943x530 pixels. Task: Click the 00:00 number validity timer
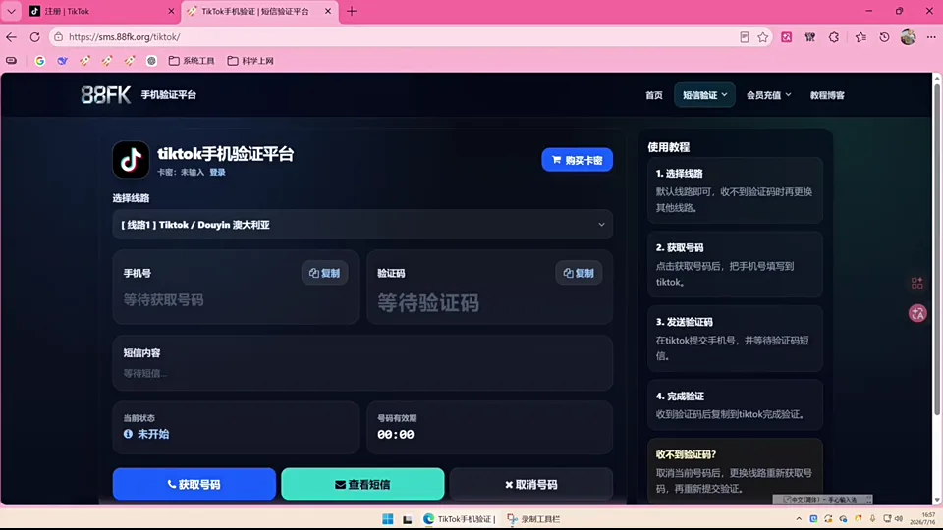[x=396, y=435]
